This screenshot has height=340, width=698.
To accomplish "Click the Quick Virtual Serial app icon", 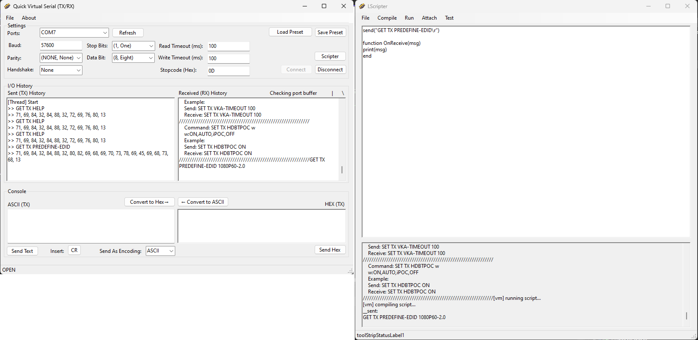I will [7, 6].
